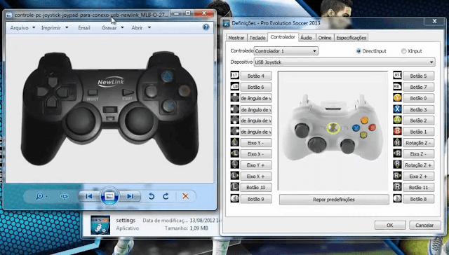Viewport: 449px width, 255px height.
Task: Click the Botão 8 mapping button
Action: (418, 199)
